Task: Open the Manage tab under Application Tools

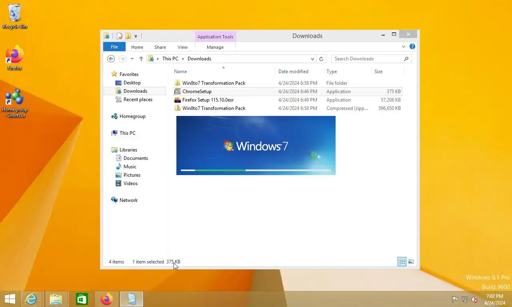Action: tap(215, 47)
